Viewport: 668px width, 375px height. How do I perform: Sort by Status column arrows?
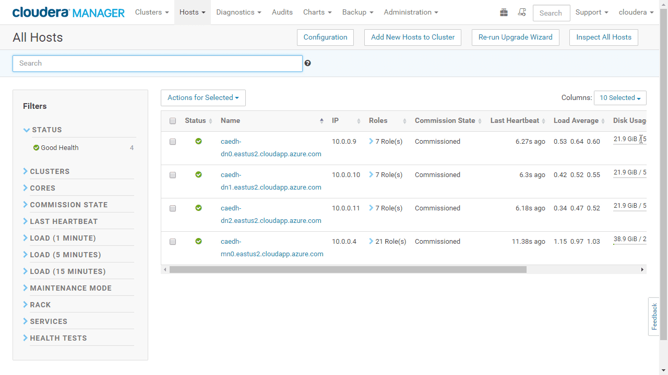click(210, 121)
